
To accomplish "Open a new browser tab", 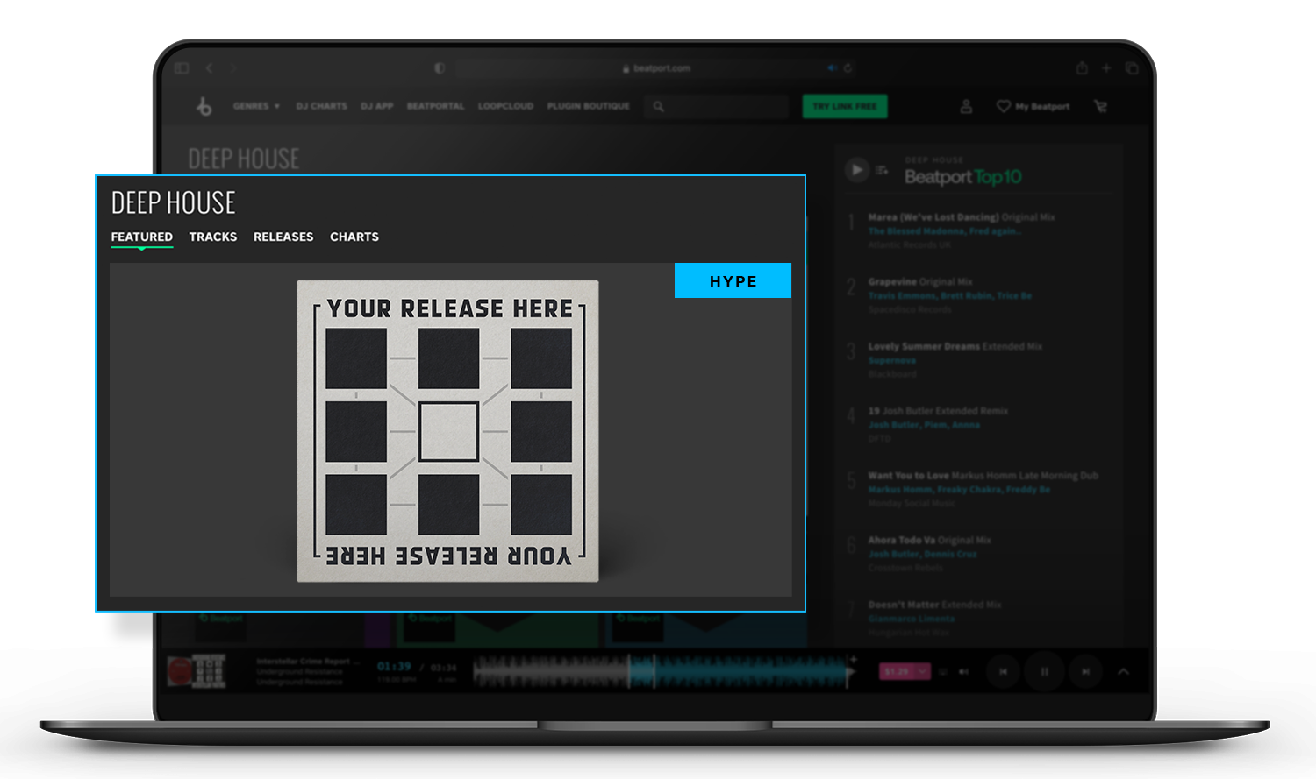I will (x=1106, y=68).
